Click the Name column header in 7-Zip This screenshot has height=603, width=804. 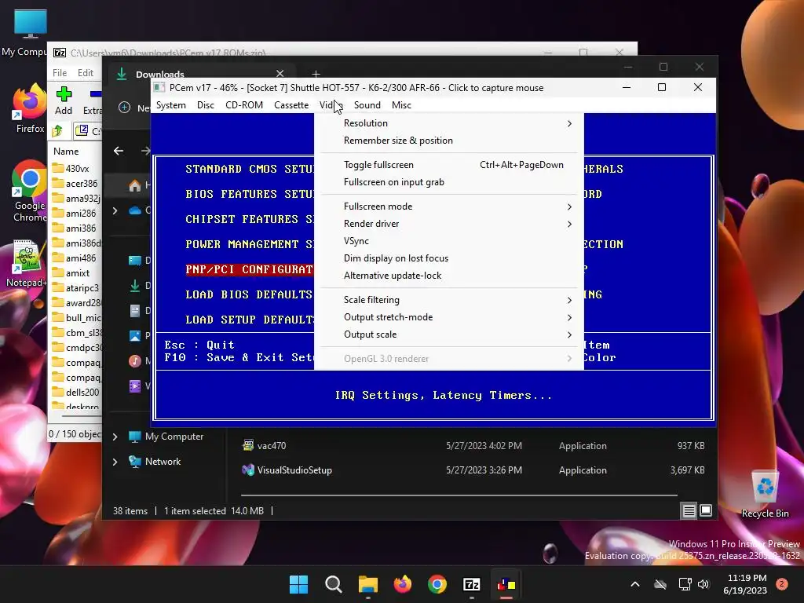click(x=66, y=152)
